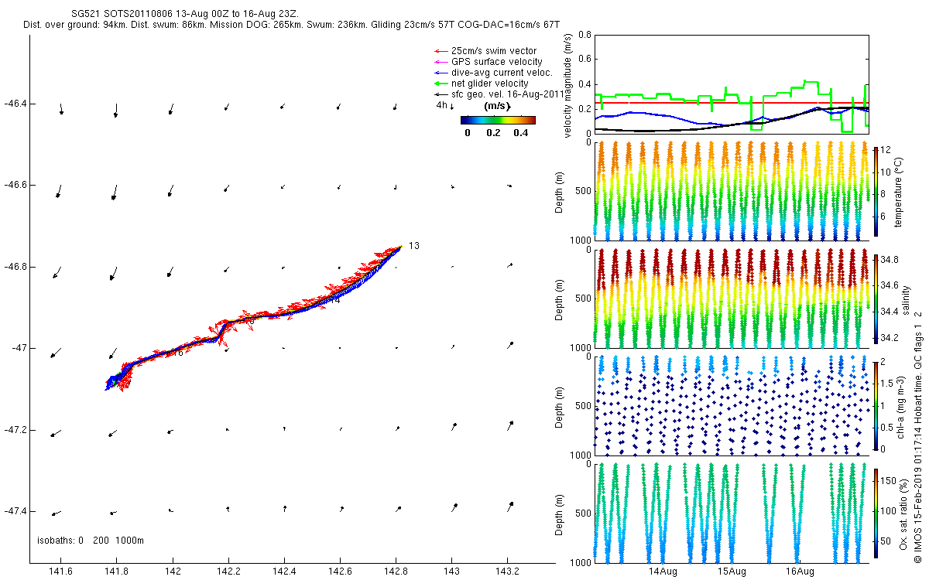Click the Ox. sat. ratio colorbar
The width and height of the screenshot is (929, 580).
click(876, 513)
